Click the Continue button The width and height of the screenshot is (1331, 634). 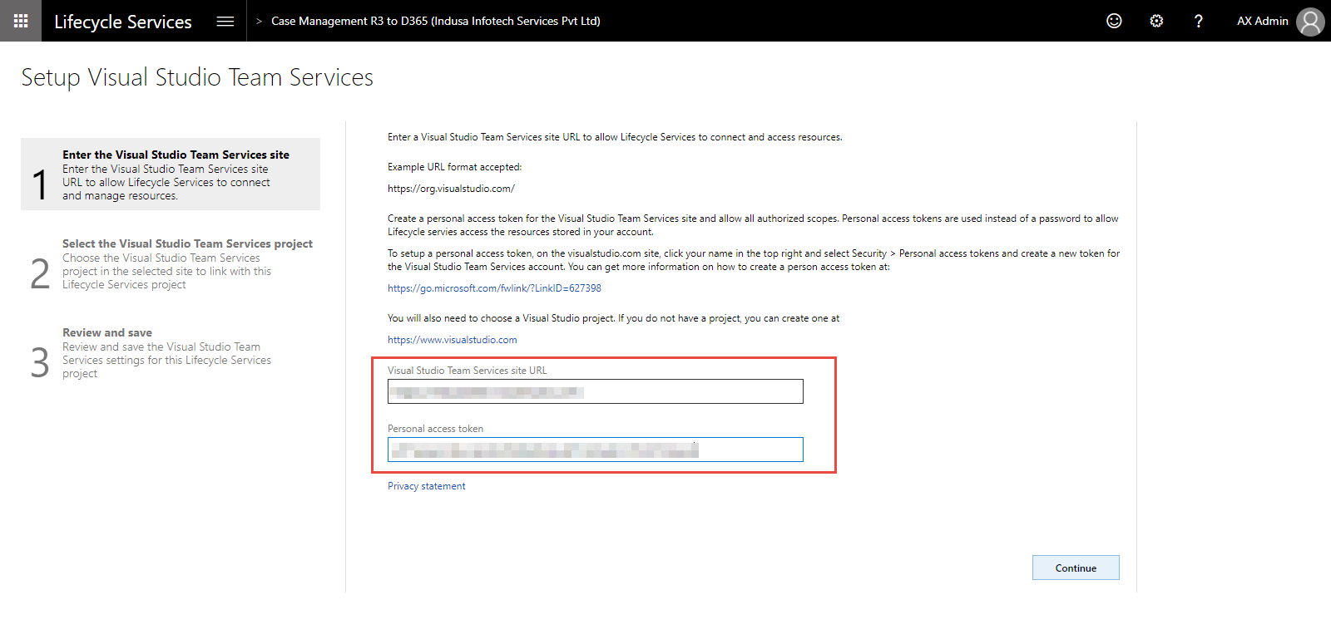pos(1076,568)
